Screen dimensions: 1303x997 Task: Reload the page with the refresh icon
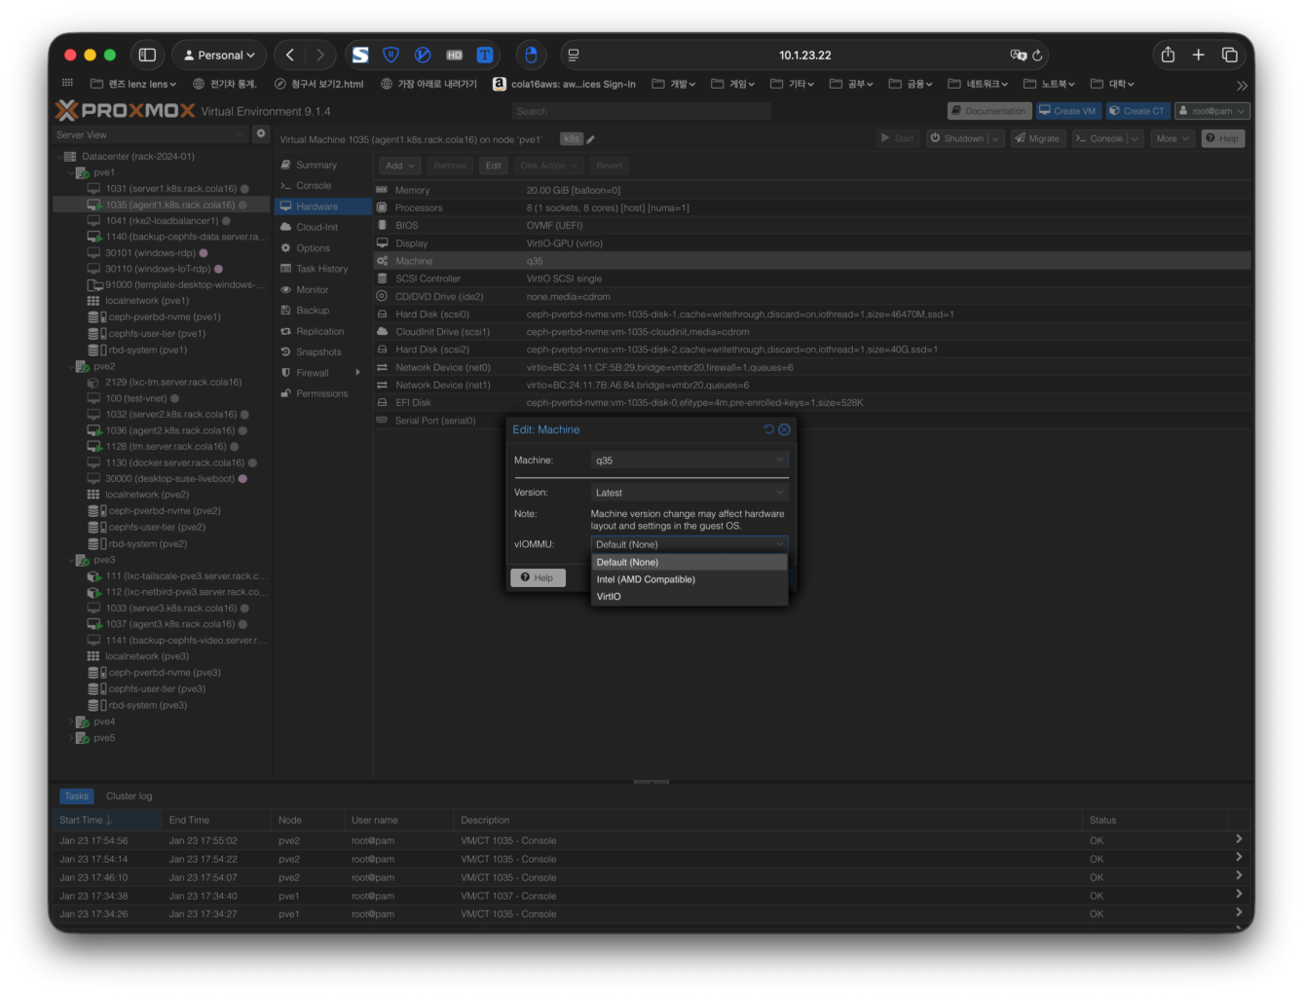click(1037, 55)
